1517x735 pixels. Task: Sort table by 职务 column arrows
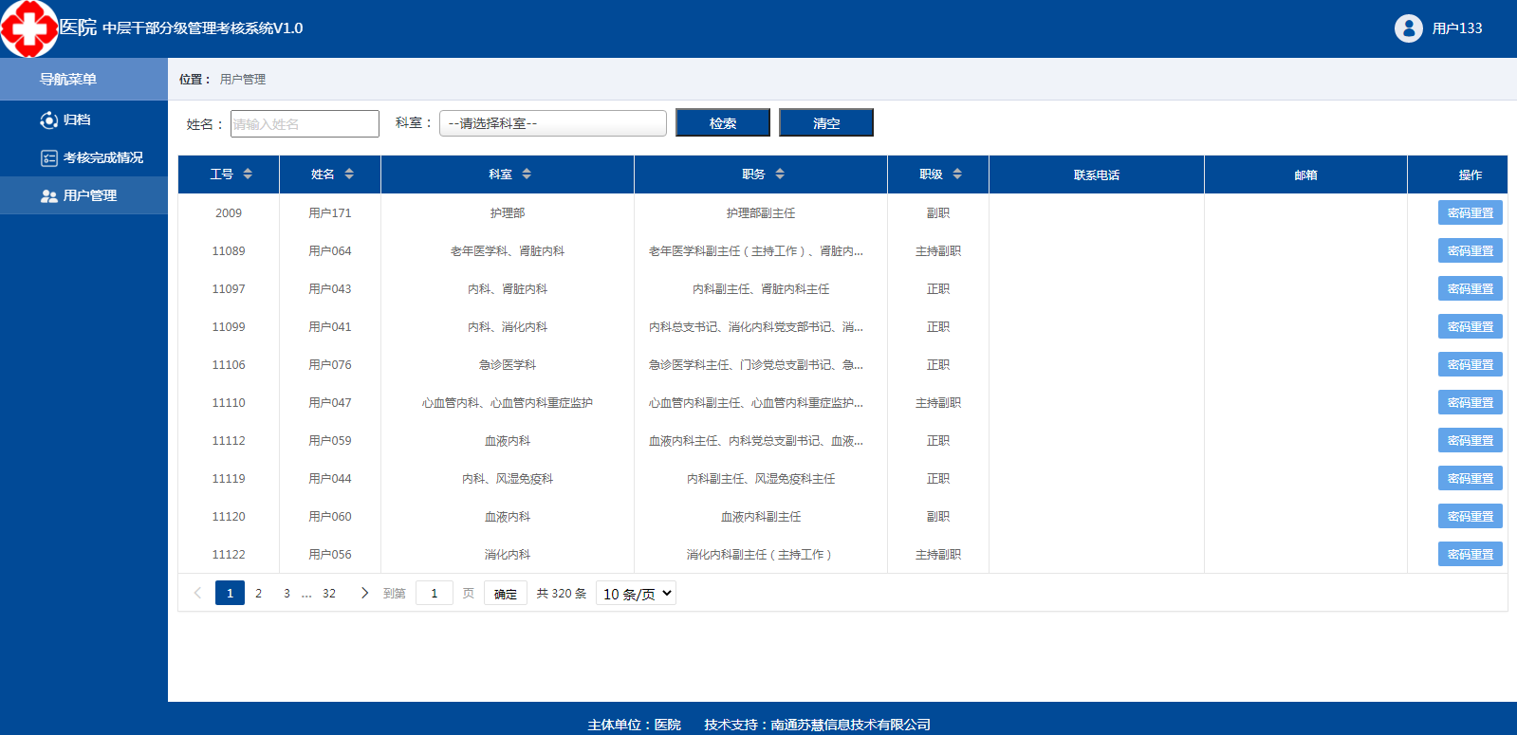pyautogui.click(x=780, y=175)
